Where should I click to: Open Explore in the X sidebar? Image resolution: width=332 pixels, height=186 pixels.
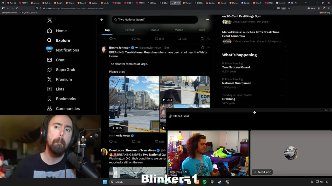point(59,40)
